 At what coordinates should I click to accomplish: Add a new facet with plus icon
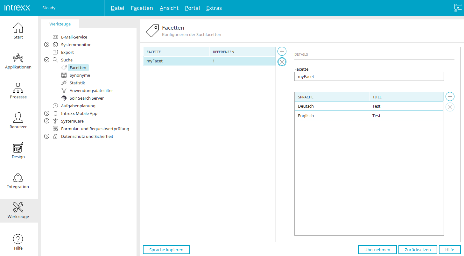tap(282, 51)
